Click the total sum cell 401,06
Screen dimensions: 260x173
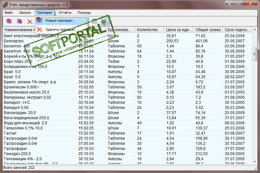202,41
